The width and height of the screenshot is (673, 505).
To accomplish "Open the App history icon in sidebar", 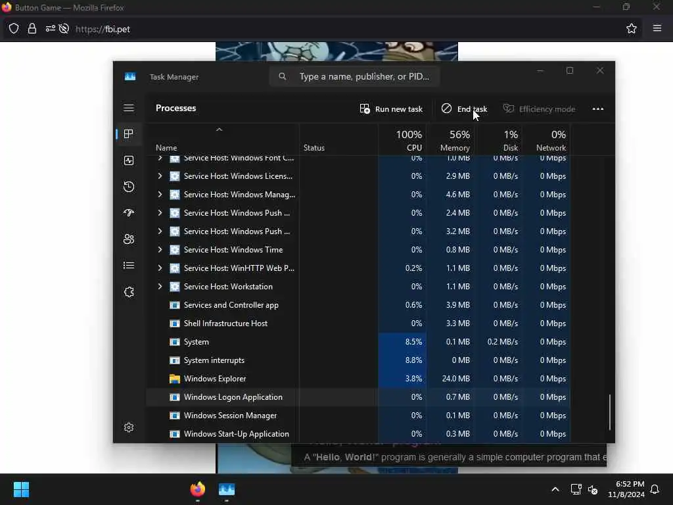I will [x=129, y=186].
